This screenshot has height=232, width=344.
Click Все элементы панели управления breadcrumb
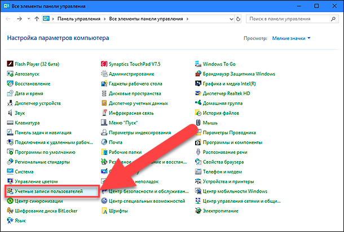point(146,19)
